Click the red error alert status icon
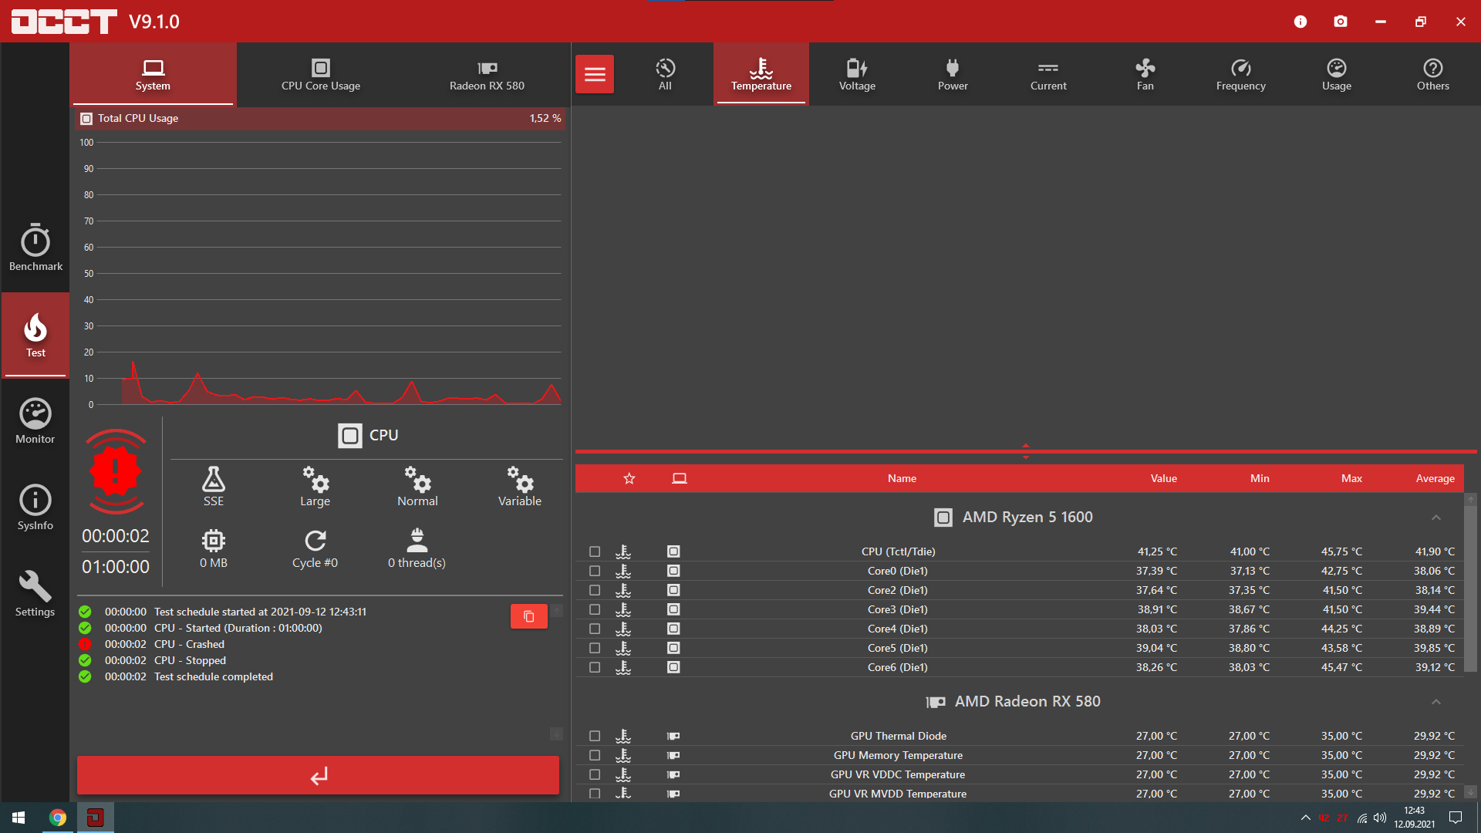This screenshot has width=1481, height=833. (x=116, y=471)
